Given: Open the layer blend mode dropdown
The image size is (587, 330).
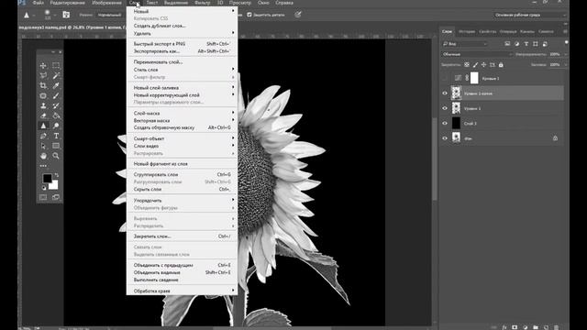Looking at the screenshot, I should (476, 54).
